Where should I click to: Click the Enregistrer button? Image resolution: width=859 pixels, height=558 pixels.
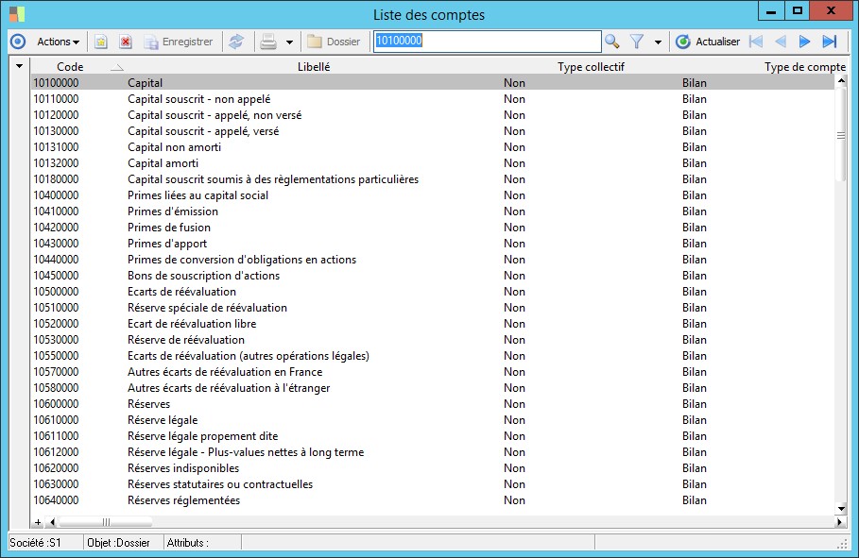pos(178,42)
